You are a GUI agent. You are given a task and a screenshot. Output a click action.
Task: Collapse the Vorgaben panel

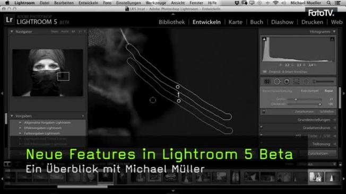point(12,116)
